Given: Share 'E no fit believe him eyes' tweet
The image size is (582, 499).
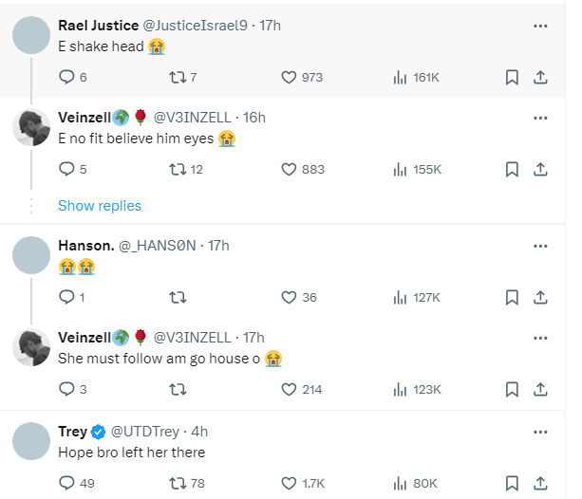Looking at the screenshot, I should [540, 169].
